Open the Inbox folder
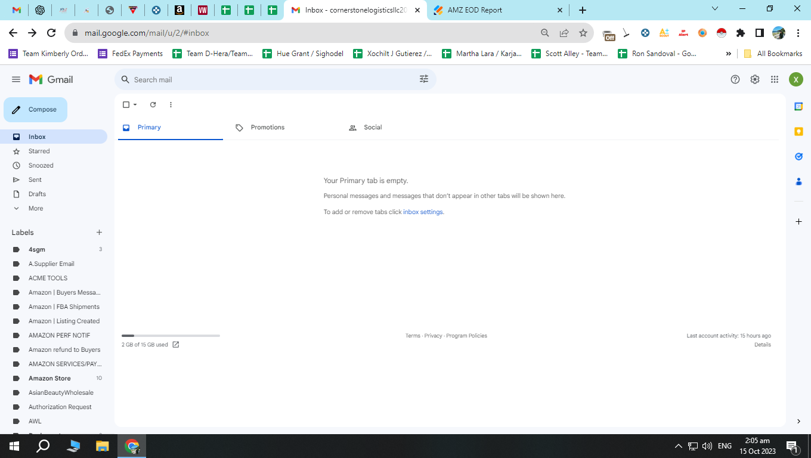The image size is (811, 458). (x=54, y=137)
